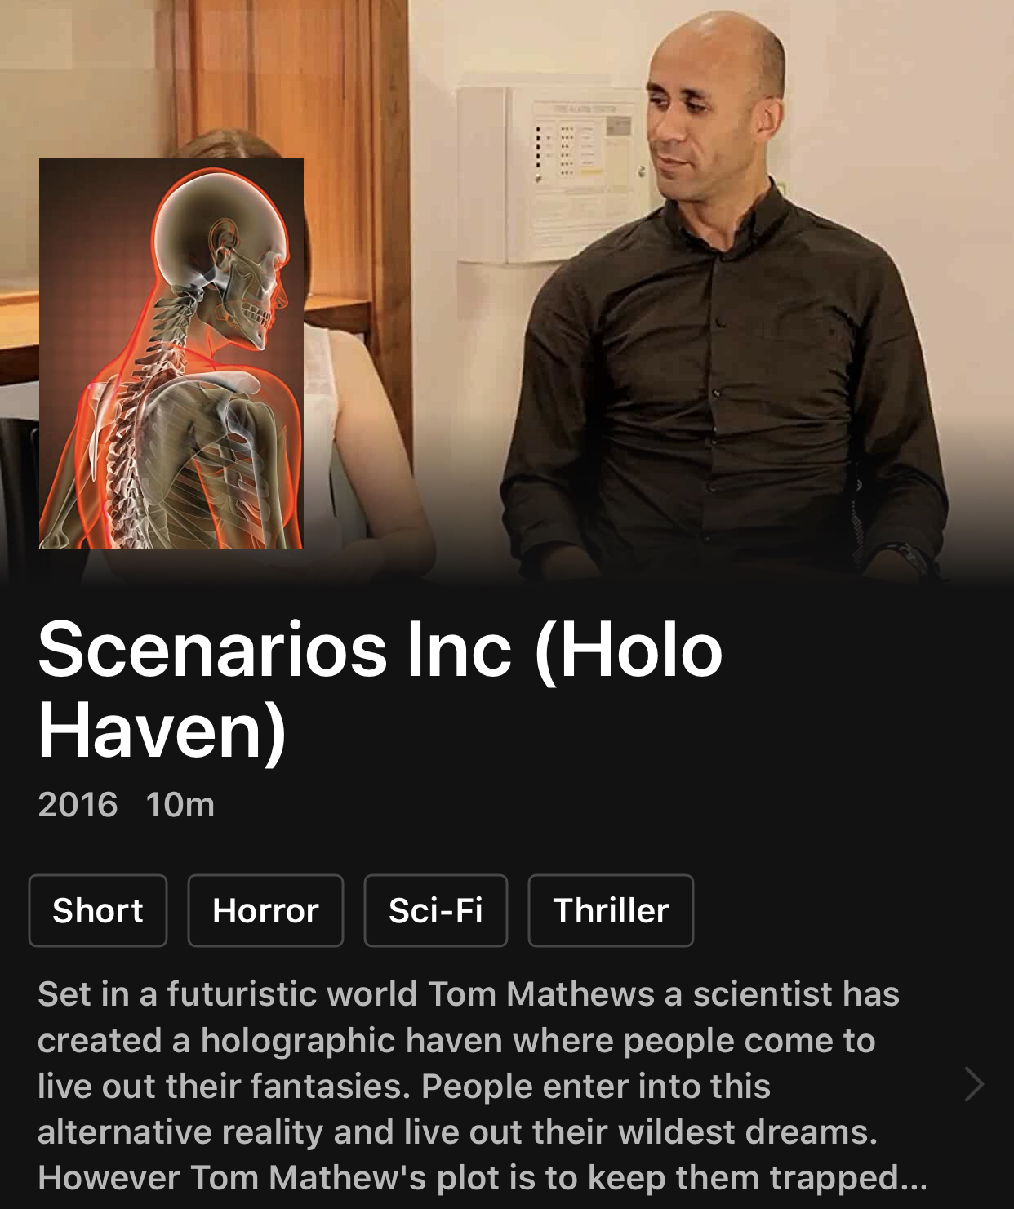1014x1209 pixels.
Task: Click the 10m runtime label
Action: (180, 805)
